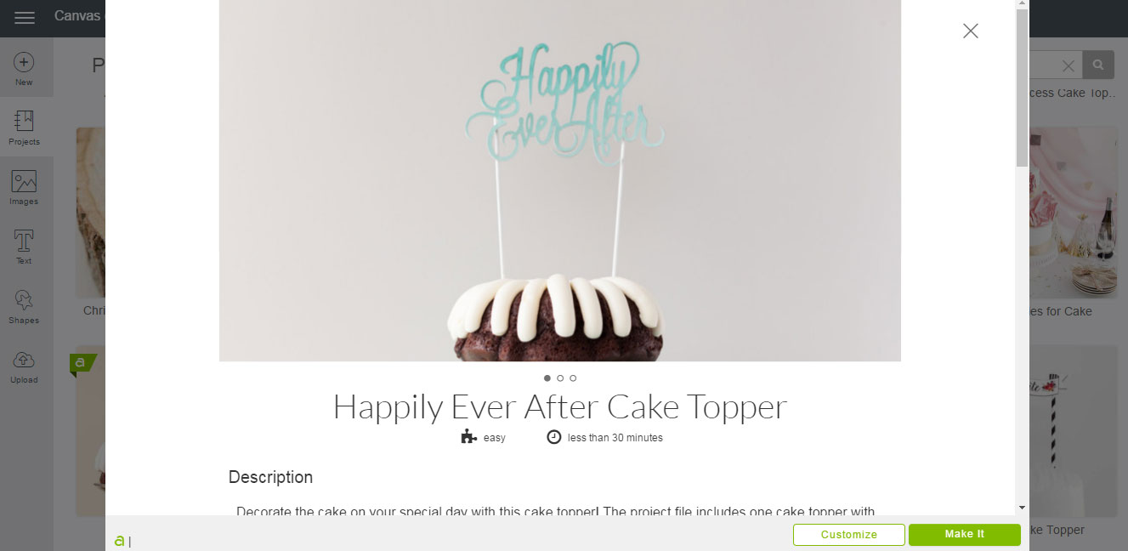The image size is (1128, 551).
Task: Clear the search field text
Action: (x=1068, y=65)
